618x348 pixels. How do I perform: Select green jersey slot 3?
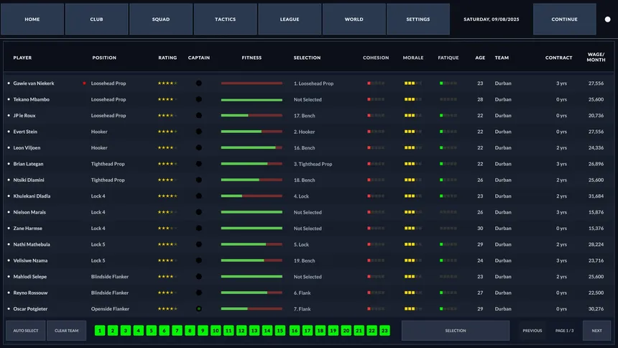[x=125, y=331]
